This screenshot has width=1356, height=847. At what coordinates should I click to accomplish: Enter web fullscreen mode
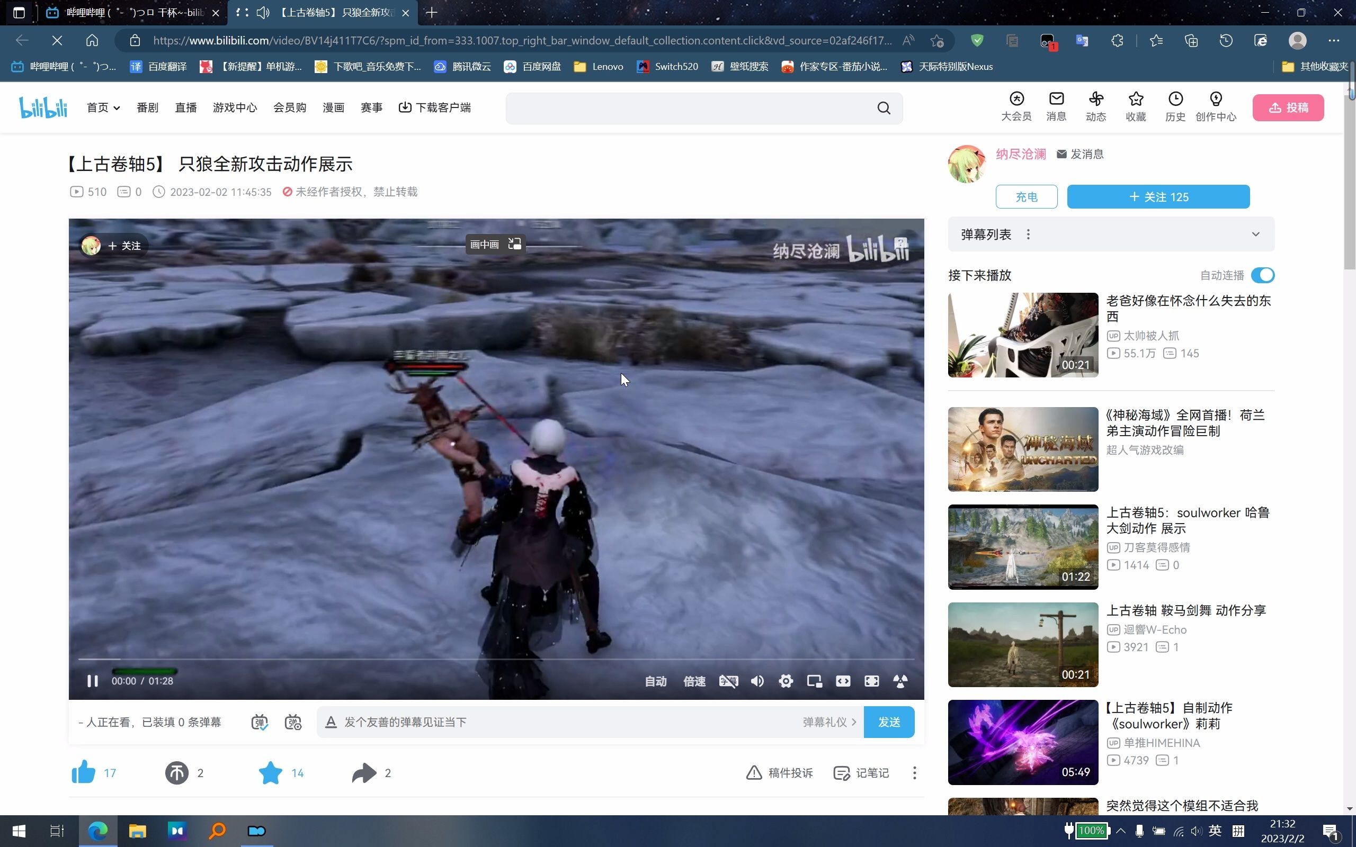tap(871, 681)
